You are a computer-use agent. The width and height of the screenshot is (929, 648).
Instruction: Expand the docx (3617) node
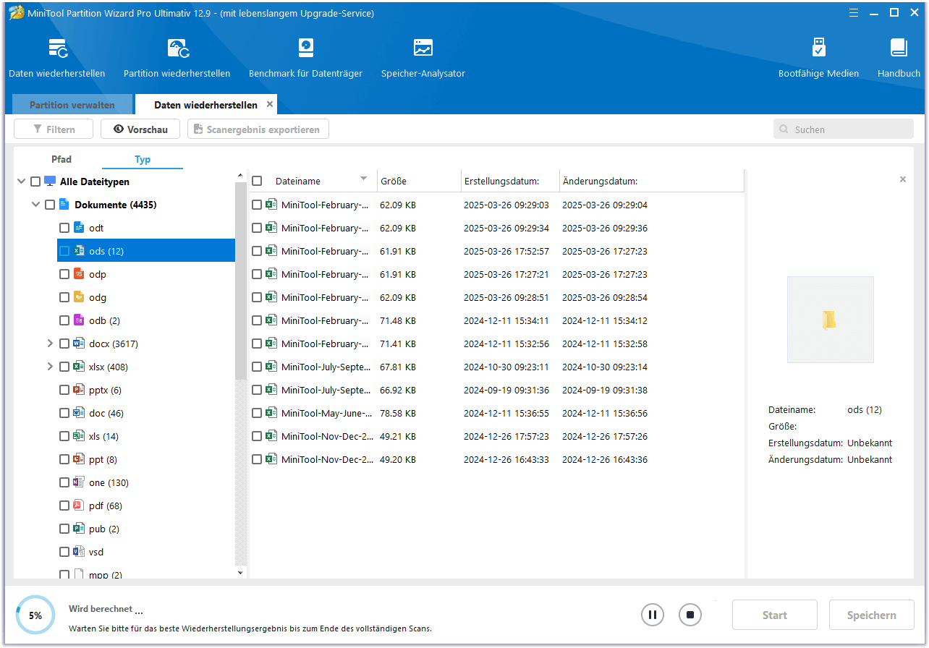[50, 344]
